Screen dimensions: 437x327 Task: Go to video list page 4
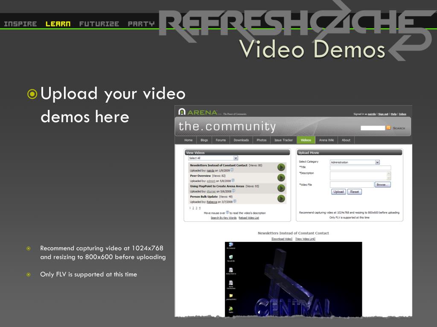pyautogui.click(x=200, y=208)
